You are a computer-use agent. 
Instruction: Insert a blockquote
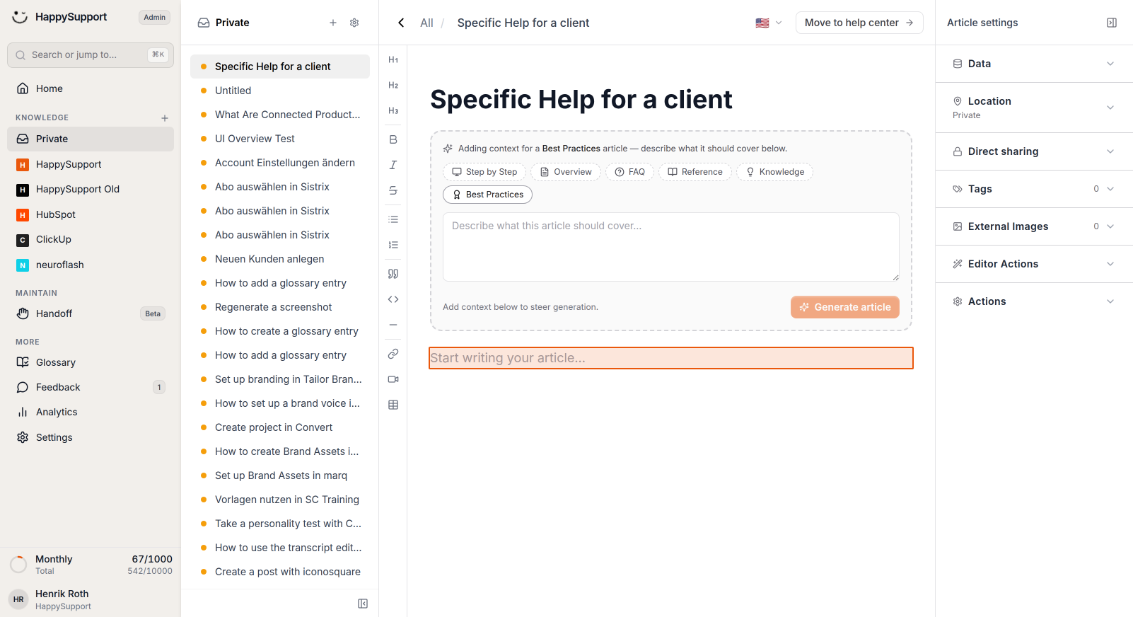[x=393, y=274]
